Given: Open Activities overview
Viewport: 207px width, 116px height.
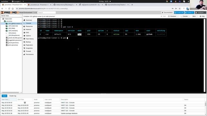Looking at the screenshot, I should click(5, 1).
